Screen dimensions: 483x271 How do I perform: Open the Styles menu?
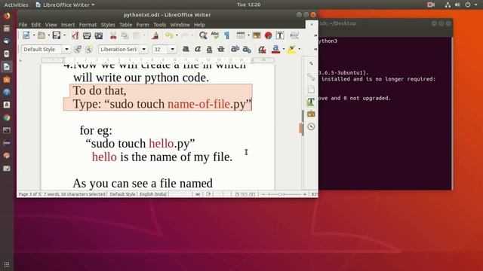point(108,25)
